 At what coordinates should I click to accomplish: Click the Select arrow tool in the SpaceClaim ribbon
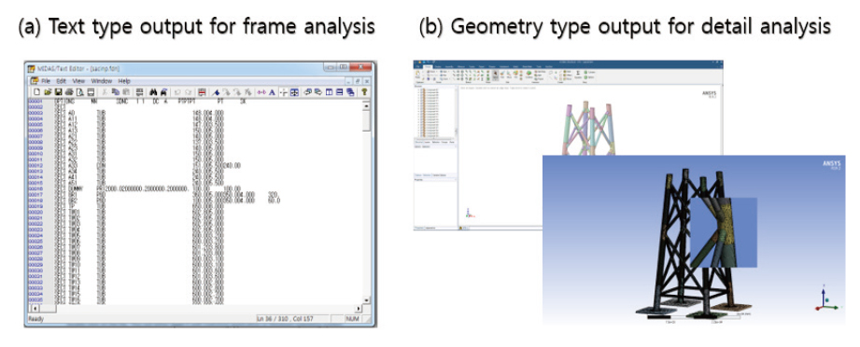pos(495,75)
